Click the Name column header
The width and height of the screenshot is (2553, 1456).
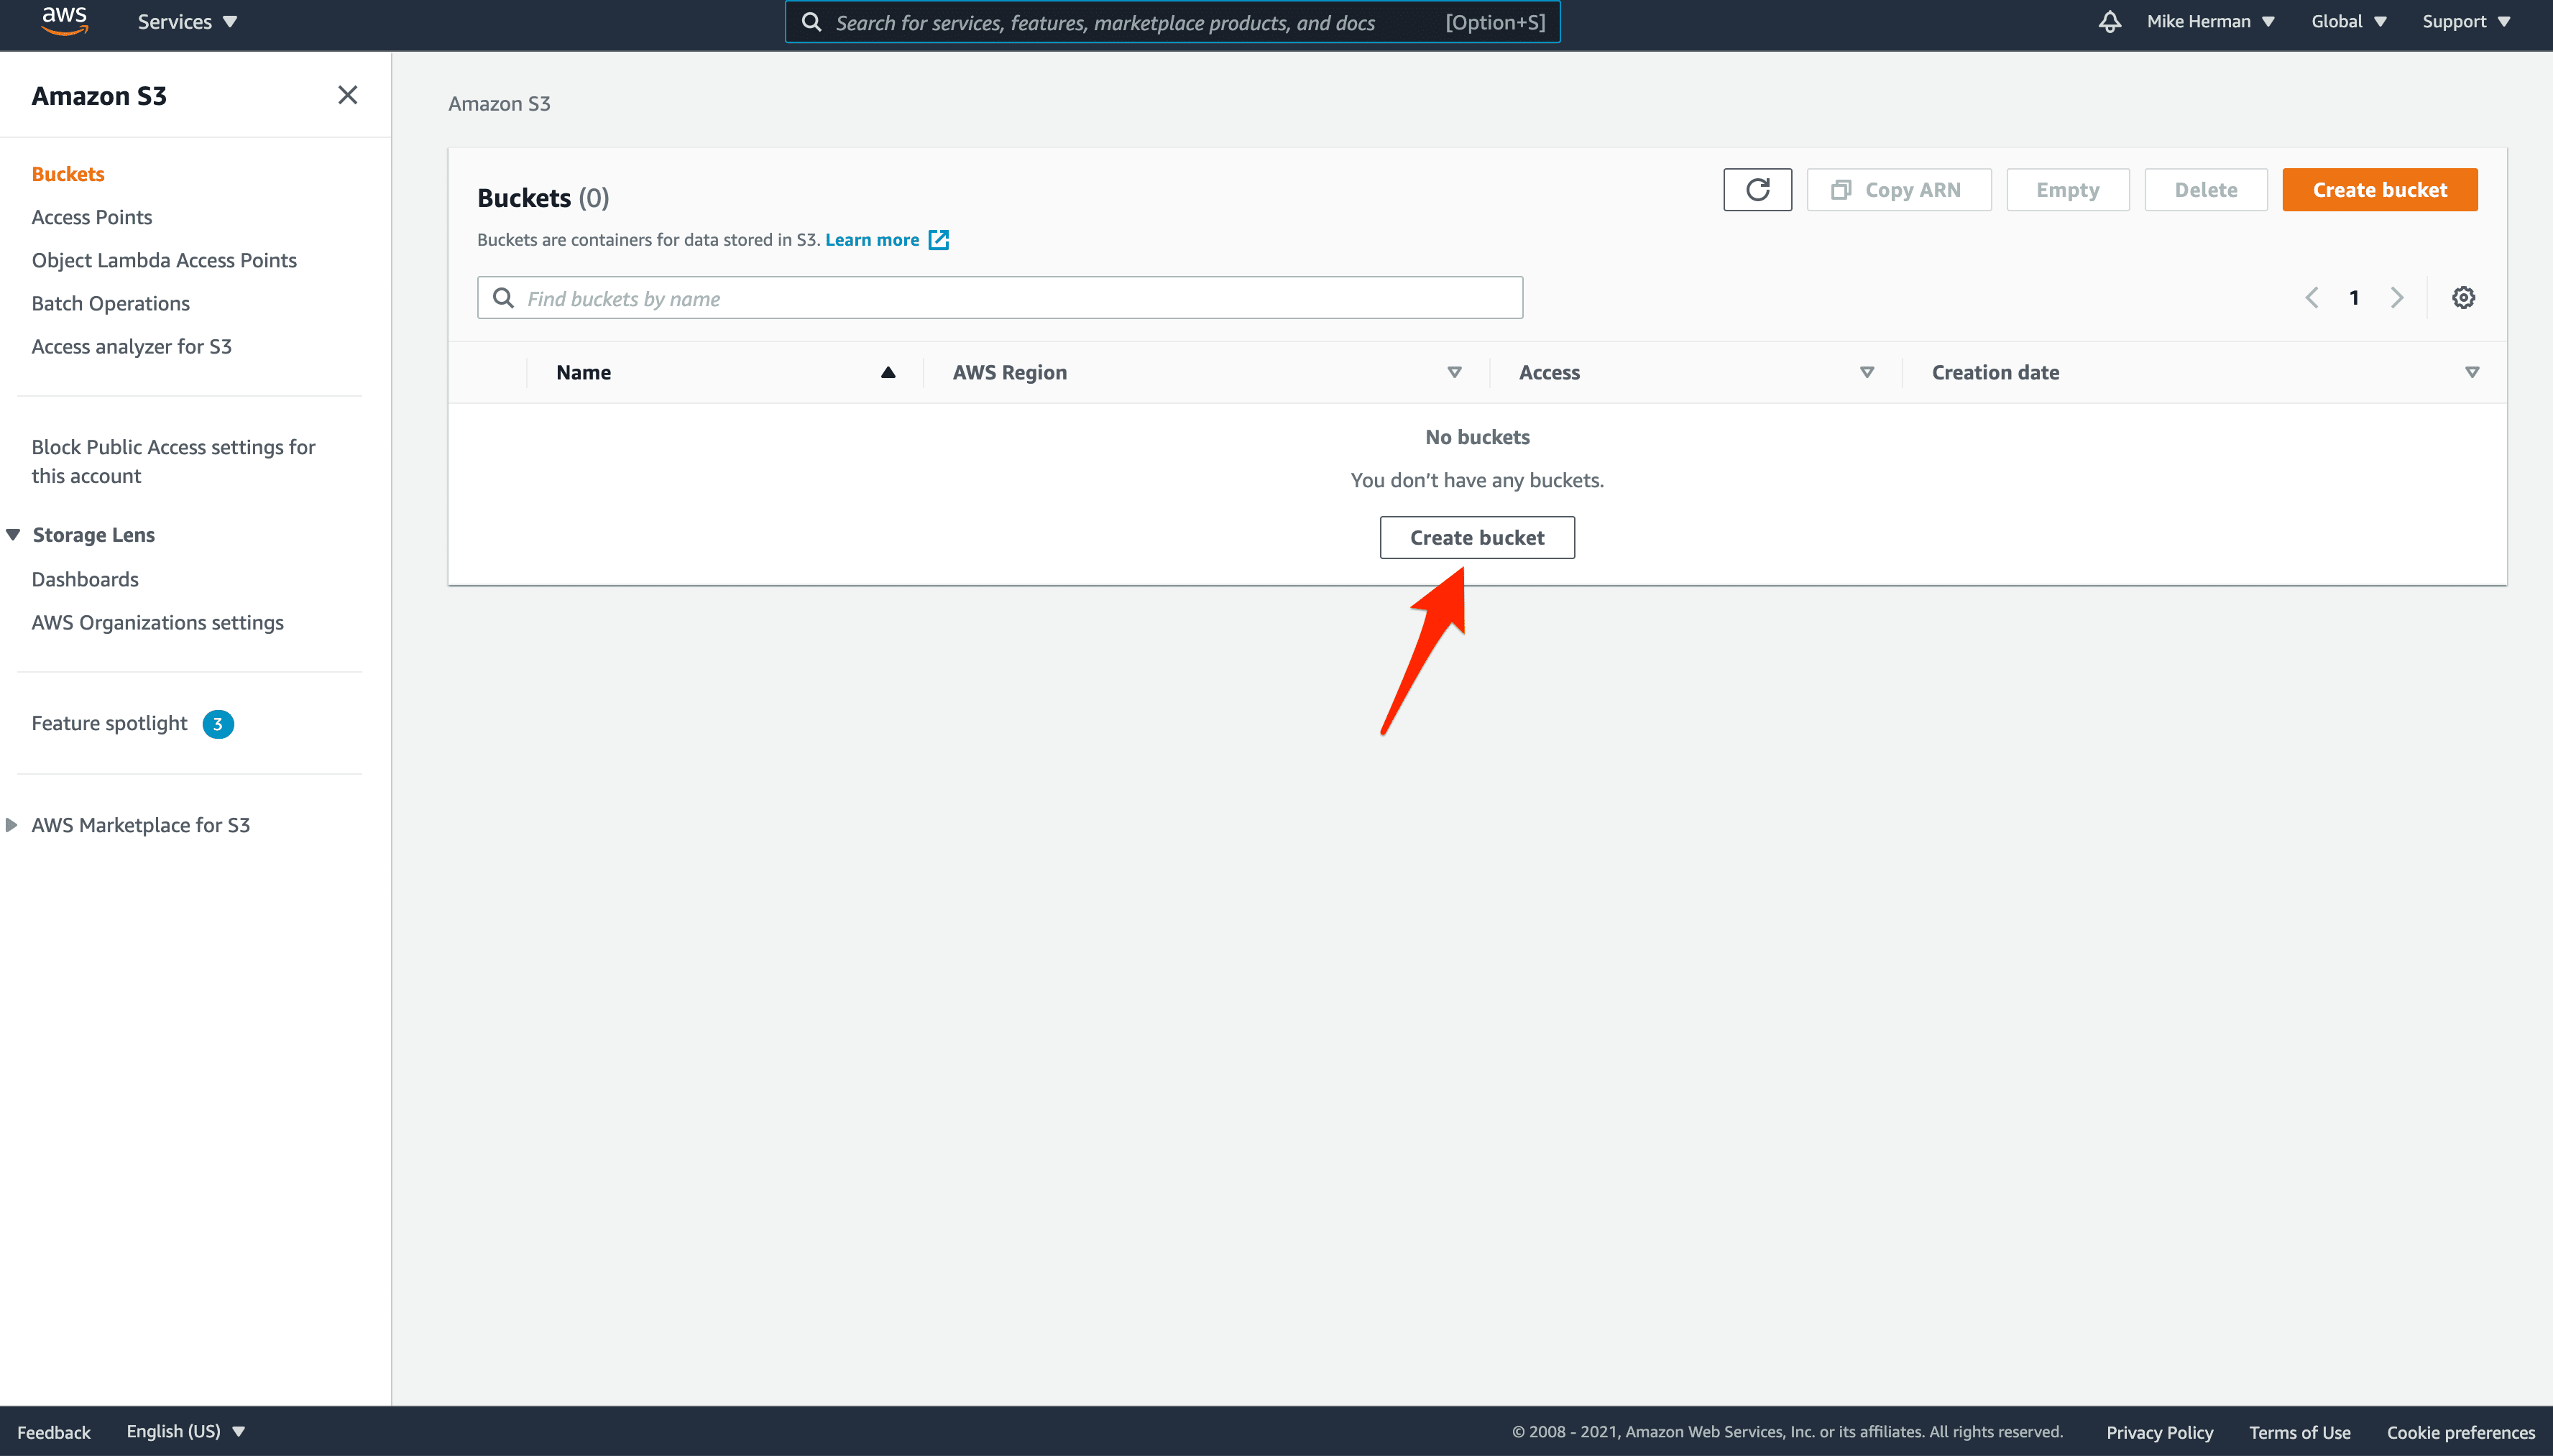(584, 372)
